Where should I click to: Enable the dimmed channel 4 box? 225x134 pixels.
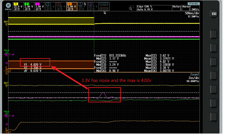[x=50, y=6]
